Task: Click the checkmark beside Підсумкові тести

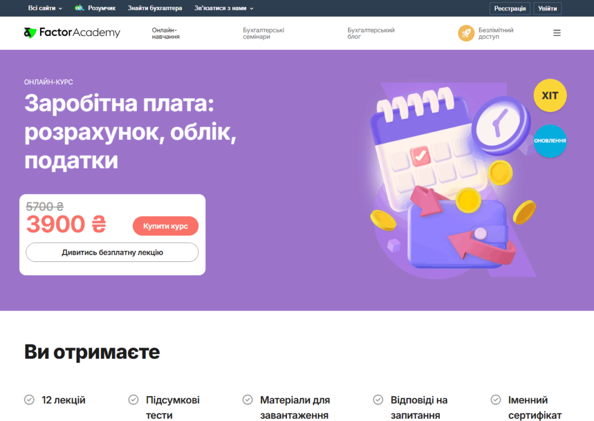Action: pyautogui.click(x=133, y=400)
